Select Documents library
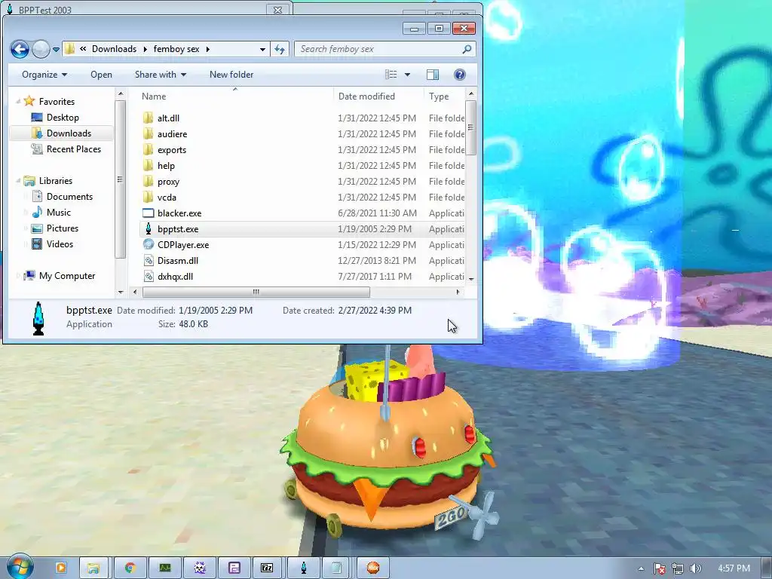Screen dimensions: 772x579 tap(69, 197)
